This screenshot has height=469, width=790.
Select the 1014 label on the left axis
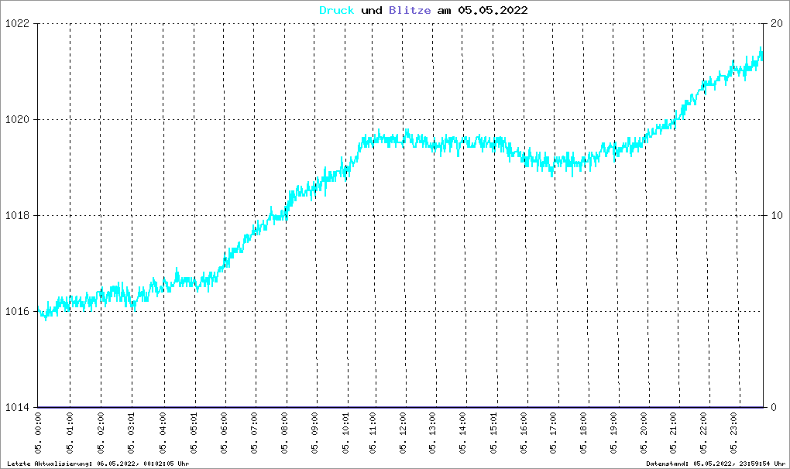(17, 408)
